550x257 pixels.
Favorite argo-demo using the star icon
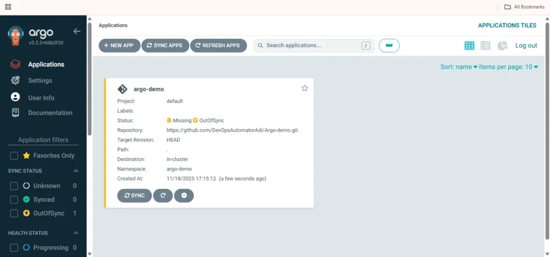[x=305, y=88]
